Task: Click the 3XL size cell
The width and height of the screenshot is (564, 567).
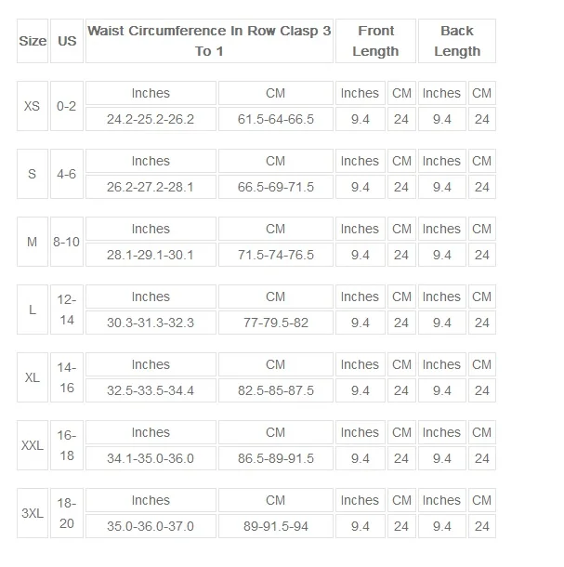Action: 33,513
